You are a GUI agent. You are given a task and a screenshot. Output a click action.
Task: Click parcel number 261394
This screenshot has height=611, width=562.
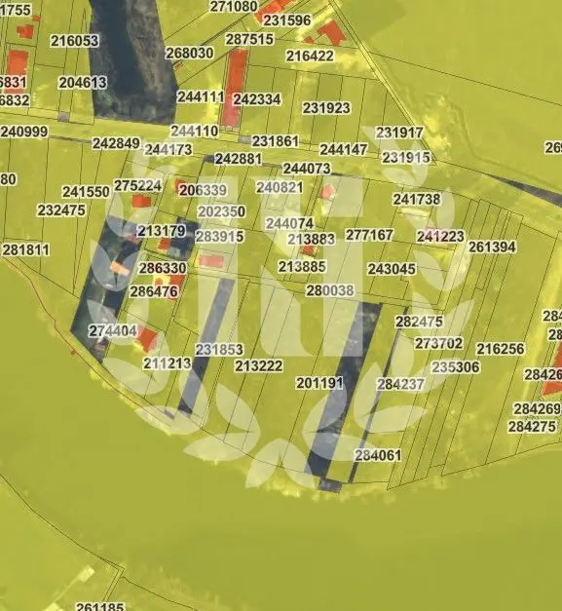pos(492,247)
